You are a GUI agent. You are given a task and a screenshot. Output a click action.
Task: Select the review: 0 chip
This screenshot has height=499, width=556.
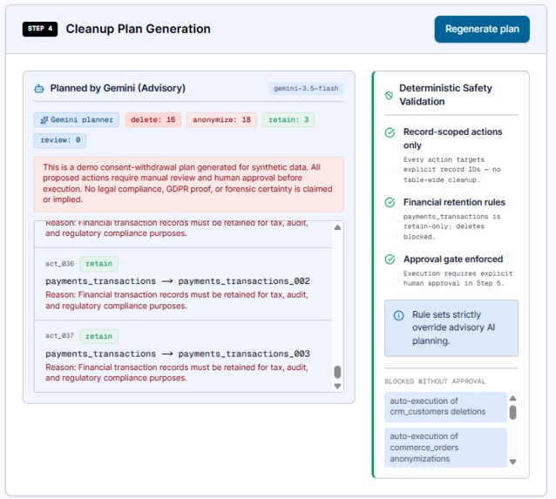click(60, 140)
